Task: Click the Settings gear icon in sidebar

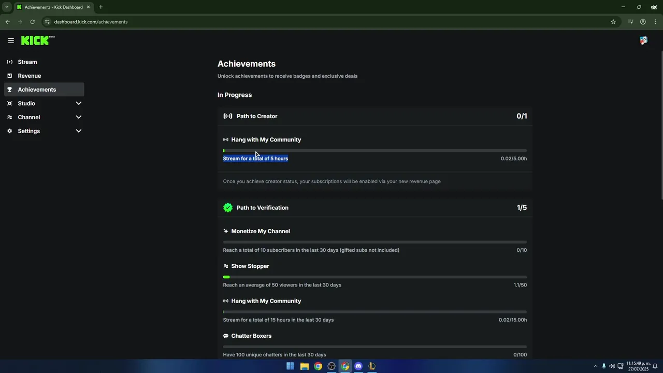Action: 9,131
